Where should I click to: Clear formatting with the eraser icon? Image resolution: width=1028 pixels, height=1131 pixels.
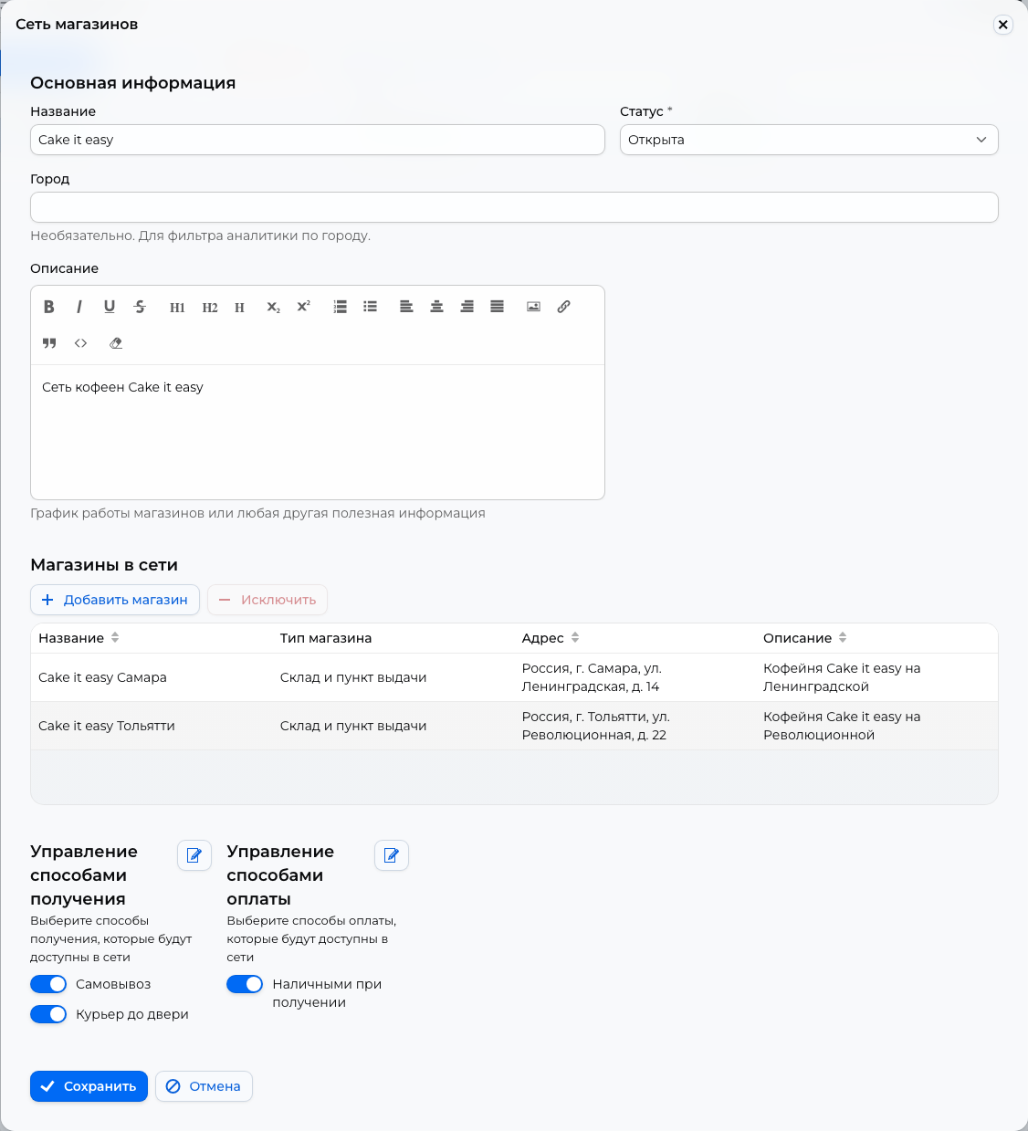tap(116, 343)
